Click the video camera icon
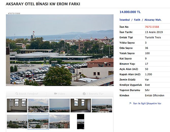Image resolution: width=170 pixels, height=132 pixels. coord(56,94)
